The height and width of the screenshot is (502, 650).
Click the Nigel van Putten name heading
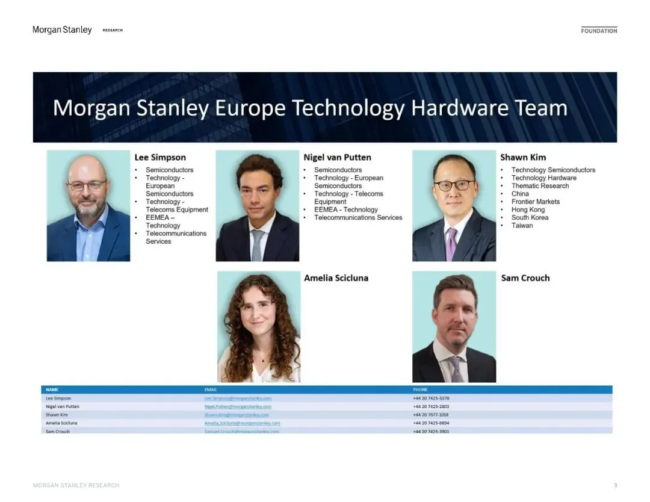pos(338,158)
